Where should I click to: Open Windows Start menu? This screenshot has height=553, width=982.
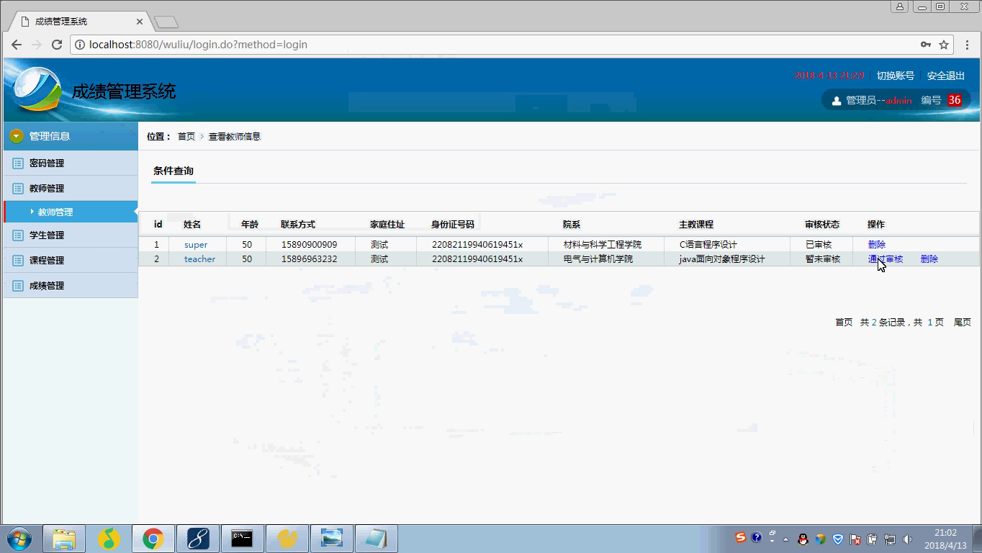(19, 539)
